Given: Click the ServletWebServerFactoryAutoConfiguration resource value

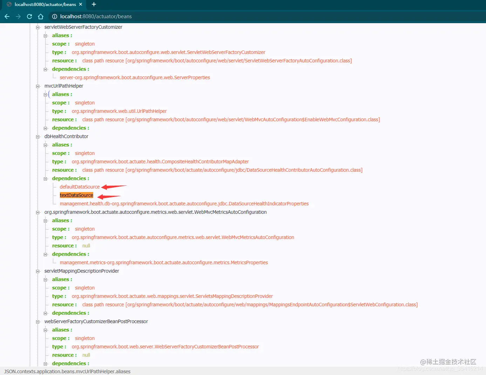Looking at the screenshot, I should coord(217,61).
